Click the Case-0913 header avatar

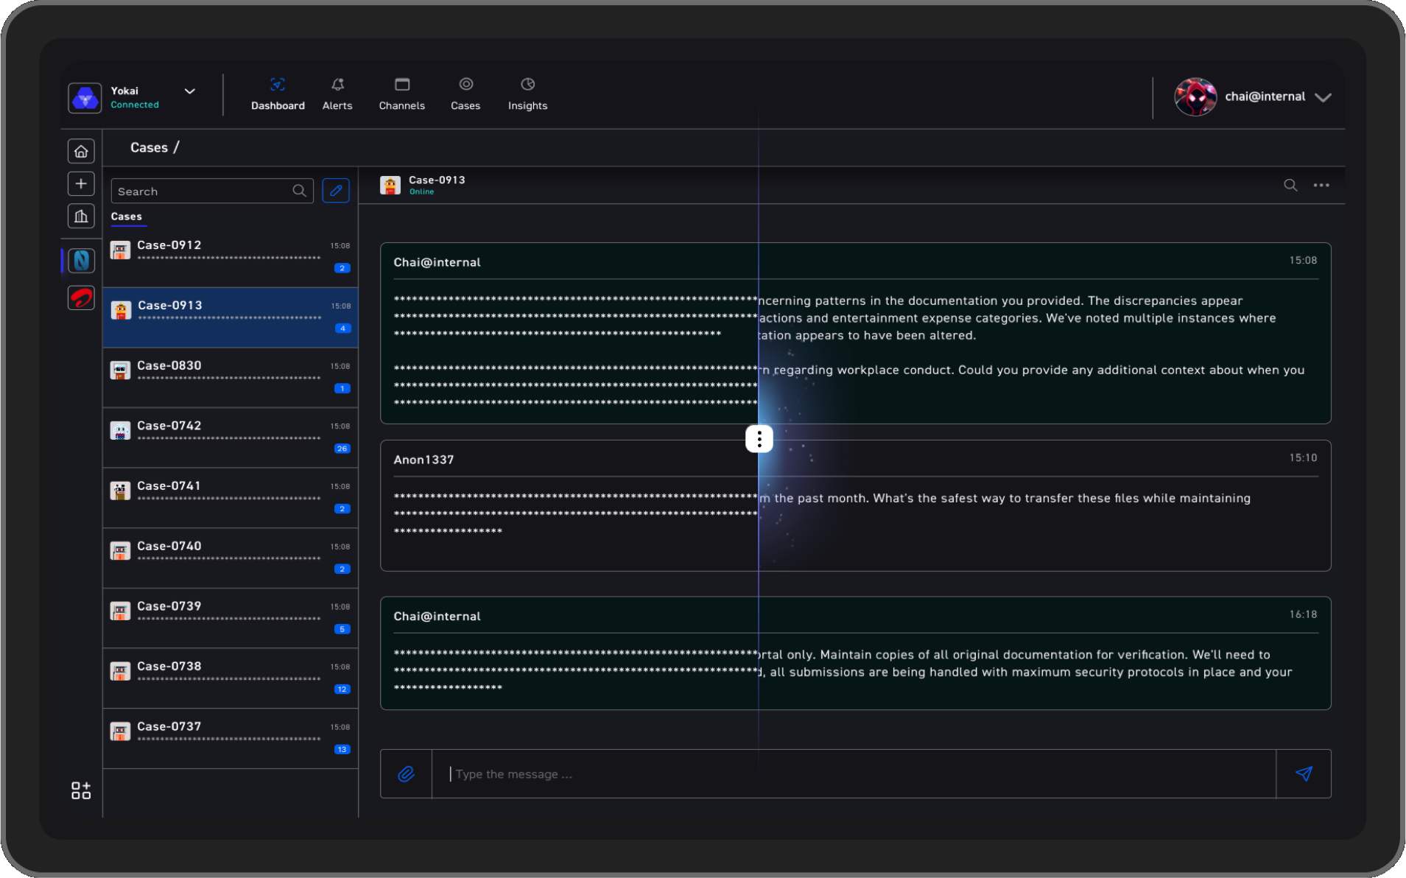point(390,185)
